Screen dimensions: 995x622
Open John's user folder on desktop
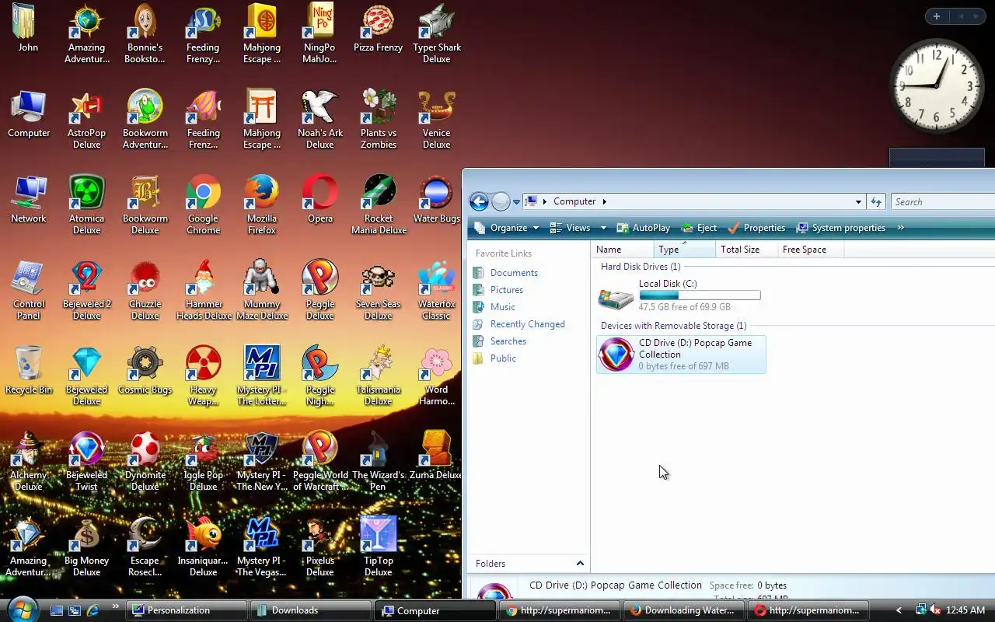click(29, 27)
